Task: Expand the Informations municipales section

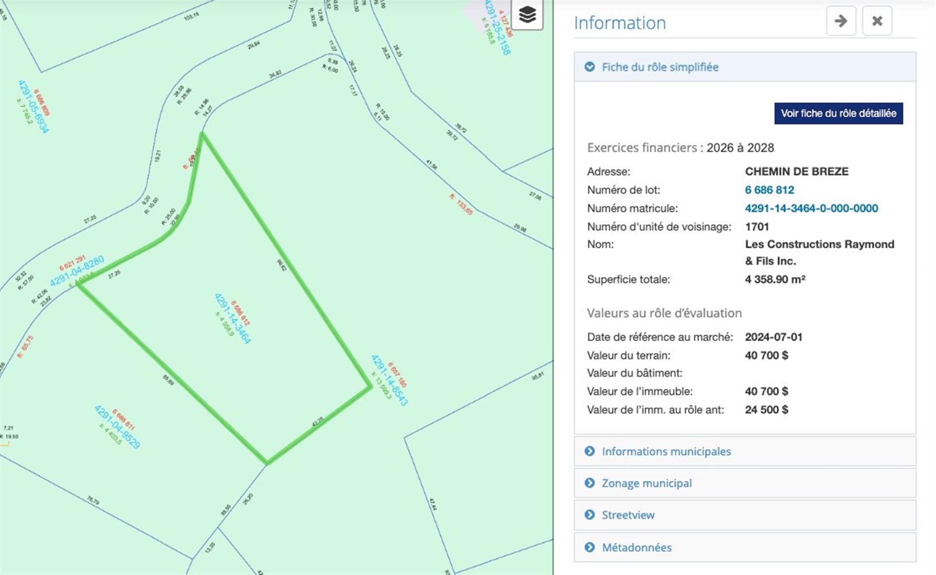Action: pos(745,451)
